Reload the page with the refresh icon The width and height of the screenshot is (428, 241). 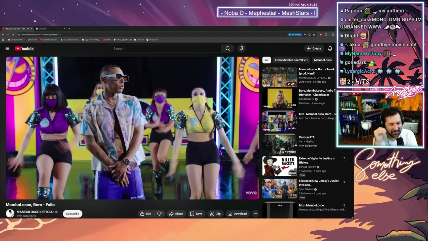click(x=13, y=34)
